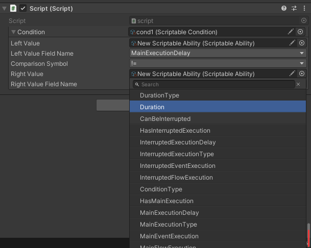
Task: Collapse the Script component foldout arrow
Action: pos(5,9)
